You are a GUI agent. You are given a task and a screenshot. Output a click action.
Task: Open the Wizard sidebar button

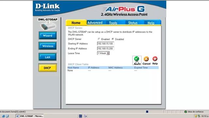[x=48, y=35]
